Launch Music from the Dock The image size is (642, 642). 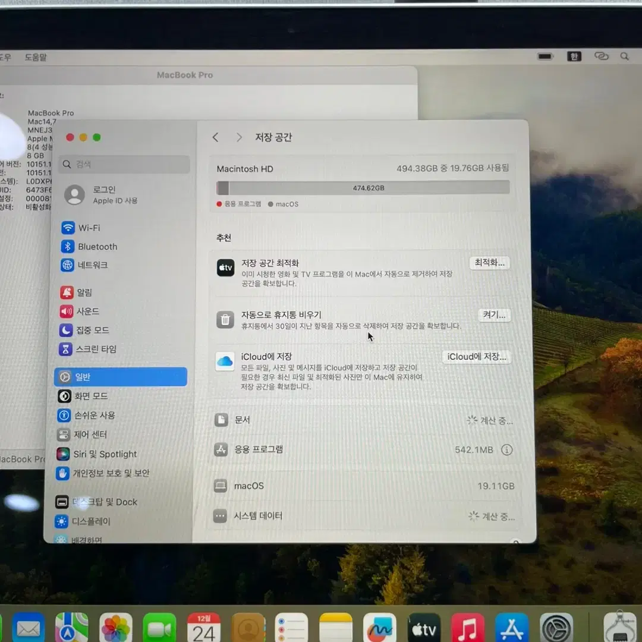pyautogui.click(x=468, y=628)
